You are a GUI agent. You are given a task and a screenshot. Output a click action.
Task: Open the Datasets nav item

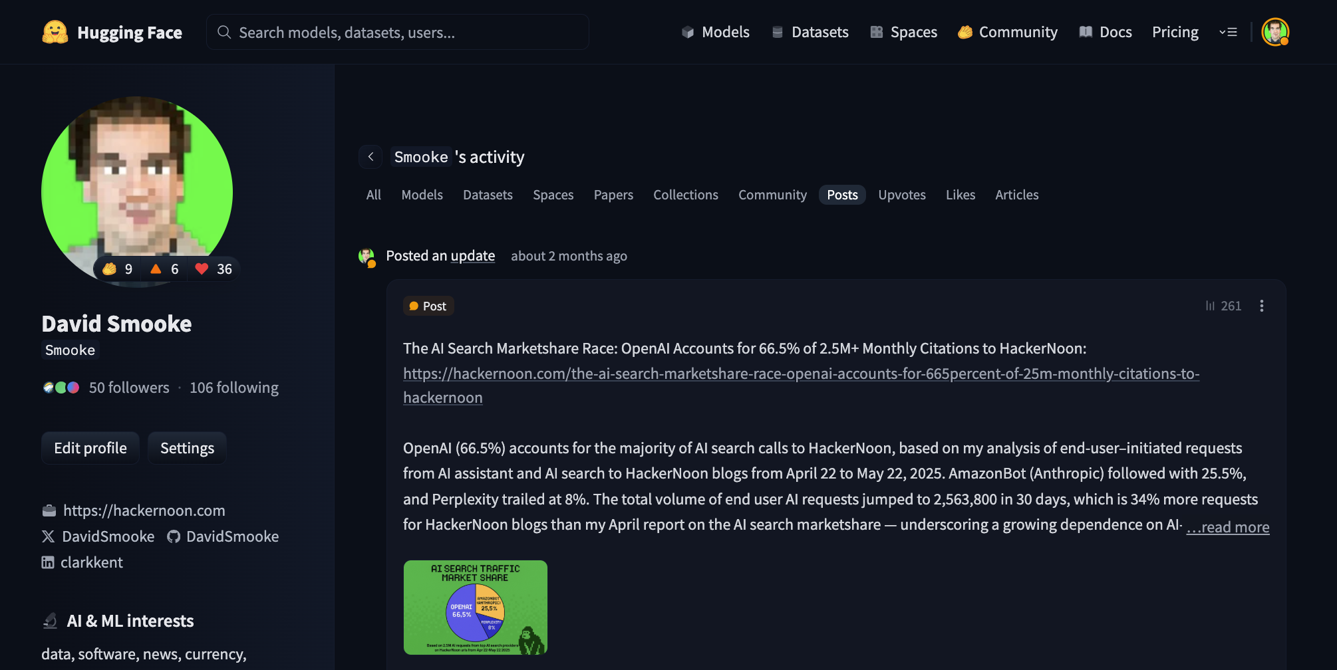[x=810, y=32]
